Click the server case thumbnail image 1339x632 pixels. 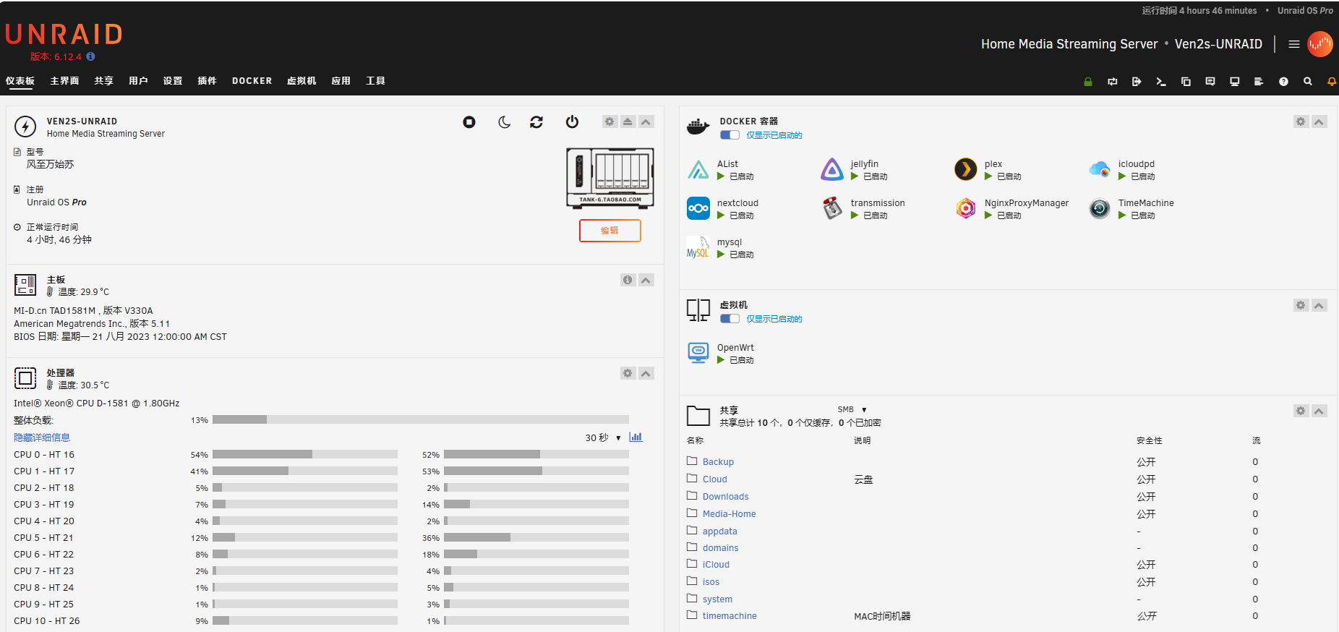(x=610, y=178)
